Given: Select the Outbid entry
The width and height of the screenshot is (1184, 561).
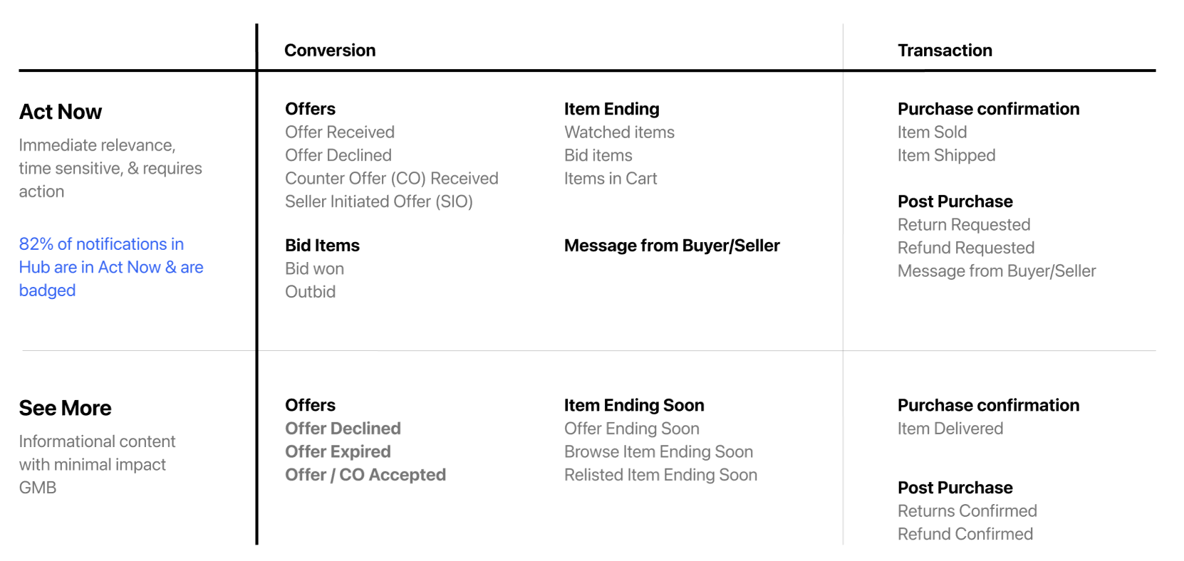Looking at the screenshot, I should 311,292.
